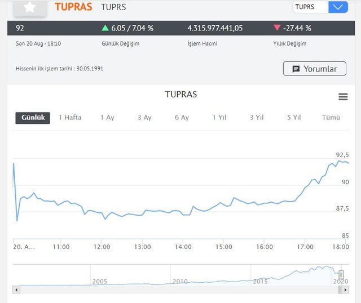The image size is (361, 303).
Task: Switch chart to 1 Hafta range
Action: 70,118
